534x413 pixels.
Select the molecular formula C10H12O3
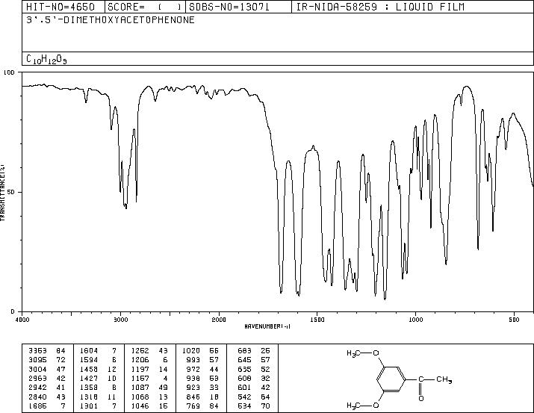(46, 59)
